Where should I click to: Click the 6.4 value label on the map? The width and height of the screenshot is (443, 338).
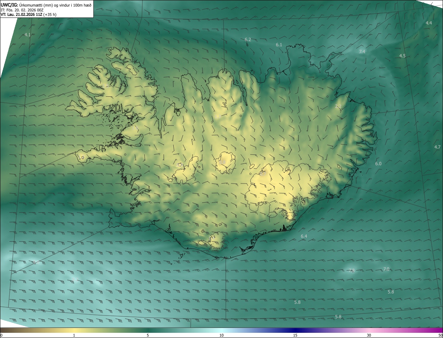304,236
